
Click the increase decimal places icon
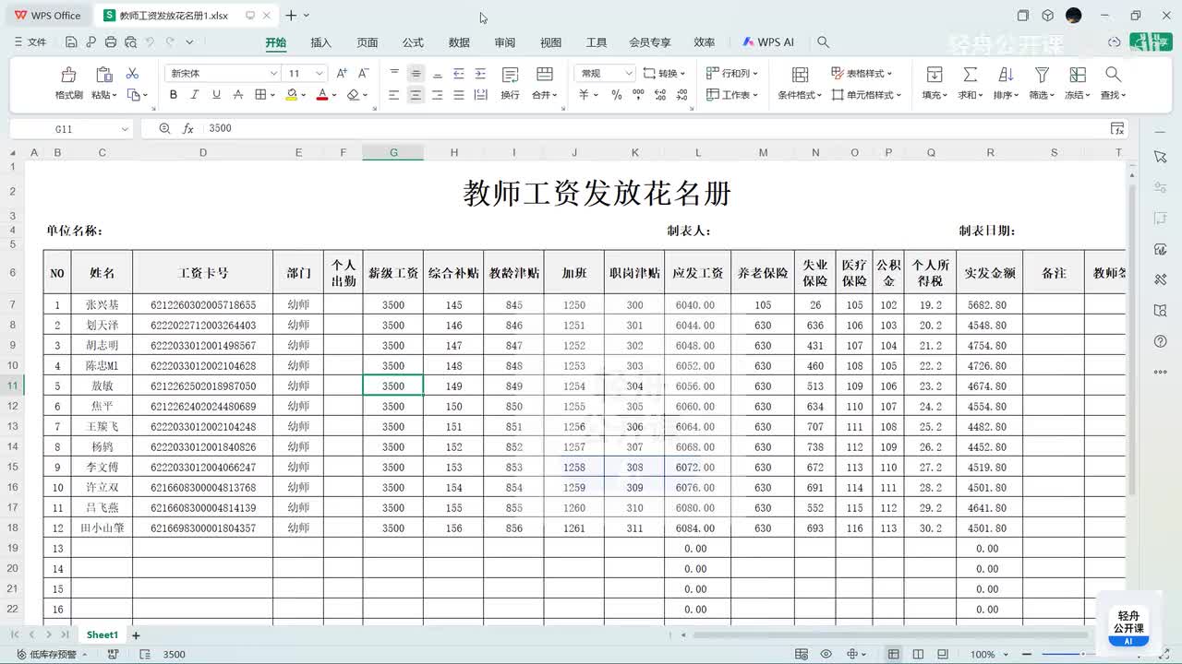pos(659,95)
